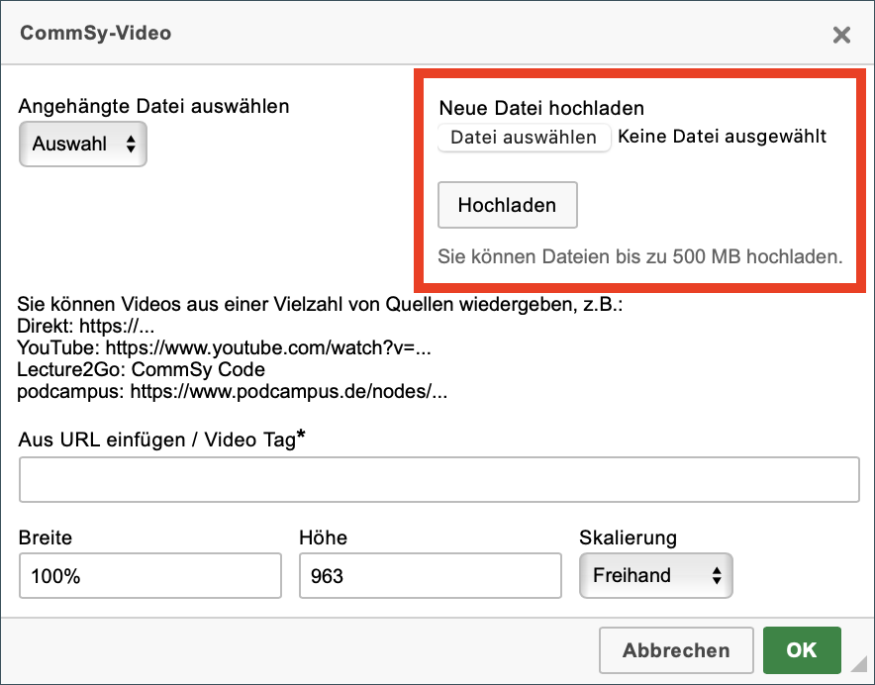
Task: Click the 500 MB upload limit hint text
Action: tap(640, 256)
